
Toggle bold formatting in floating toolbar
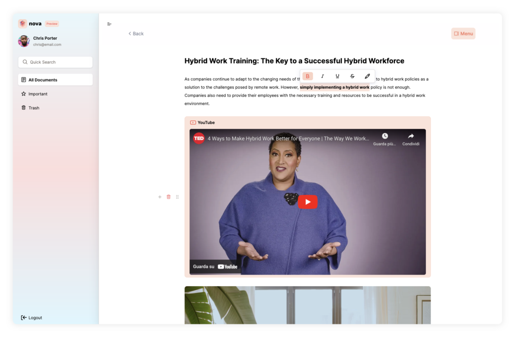tap(307, 76)
